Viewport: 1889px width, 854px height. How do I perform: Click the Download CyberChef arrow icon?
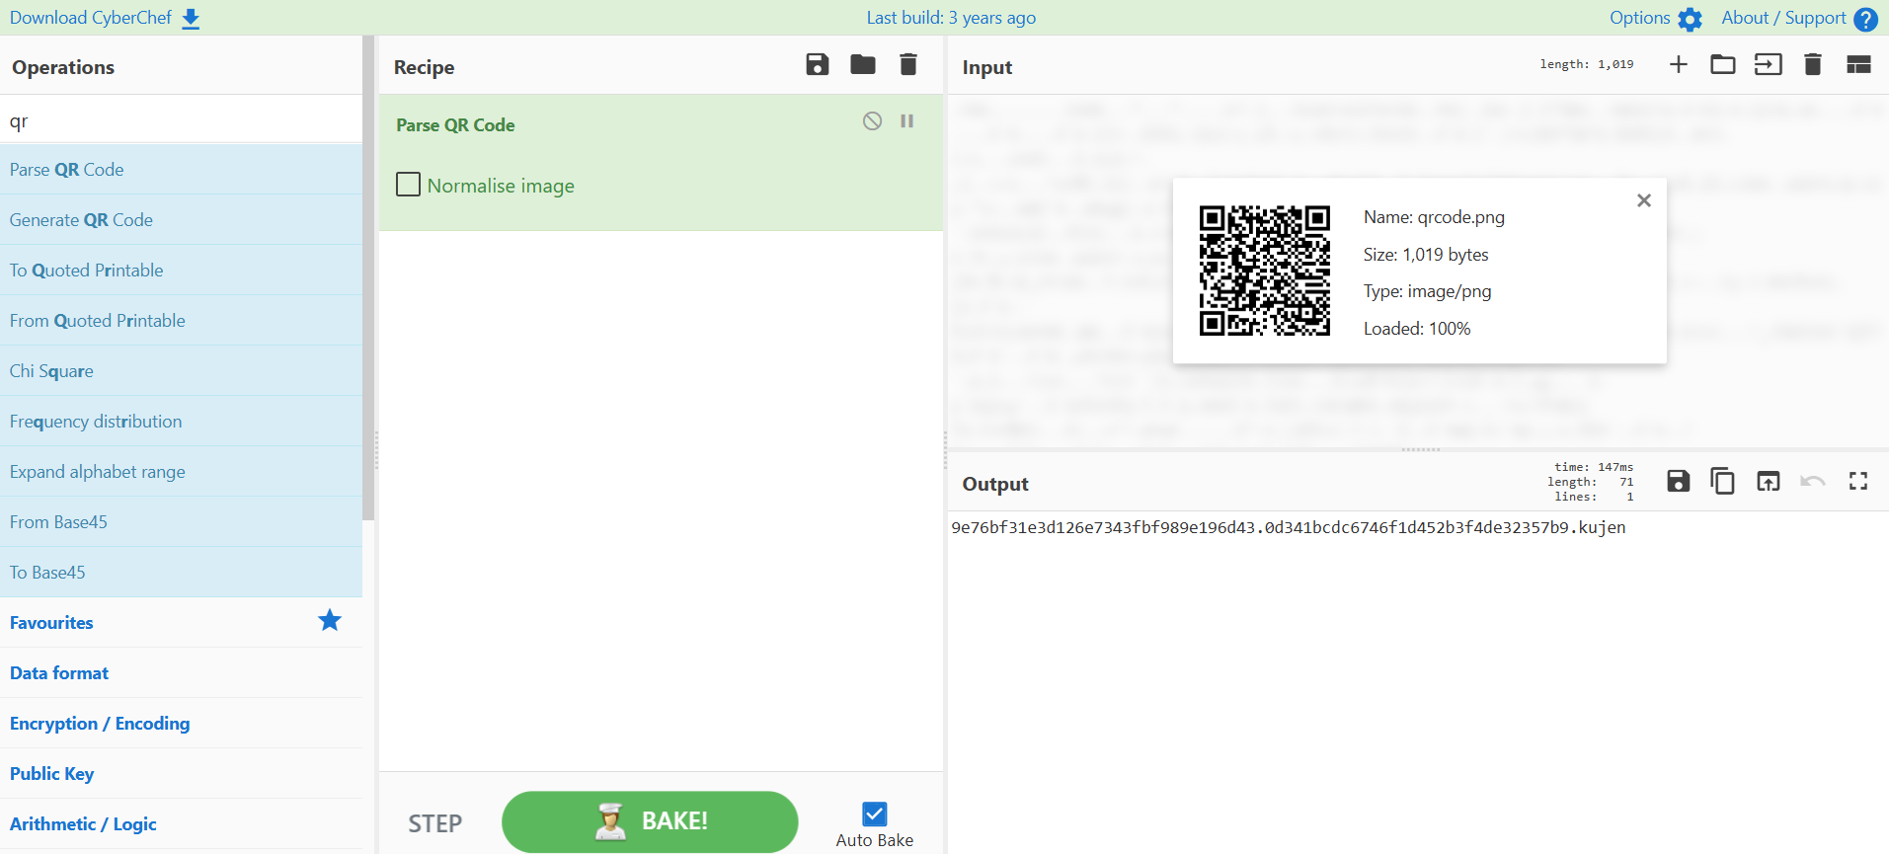(x=192, y=19)
